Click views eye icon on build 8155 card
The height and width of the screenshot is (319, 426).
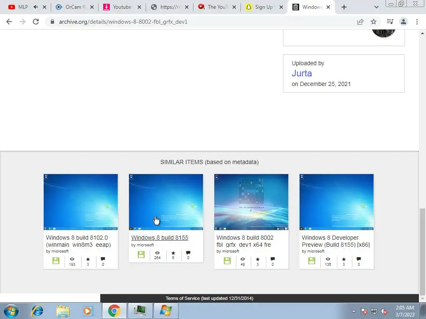point(157,253)
